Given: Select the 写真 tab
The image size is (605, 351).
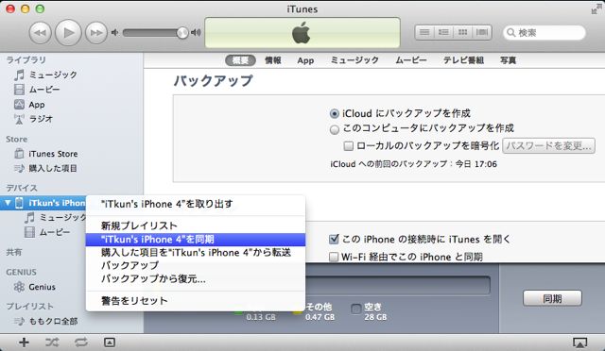Looking at the screenshot, I should pyautogui.click(x=509, y=60).
